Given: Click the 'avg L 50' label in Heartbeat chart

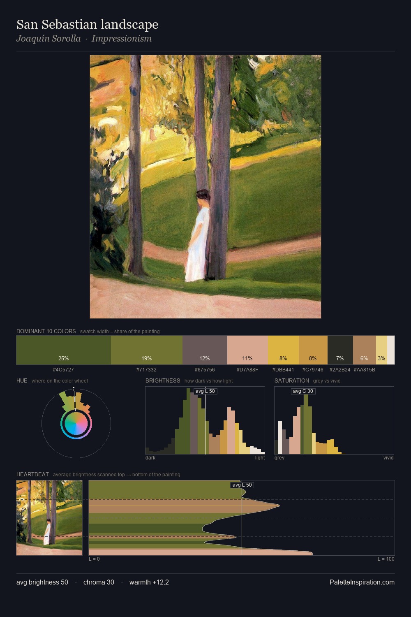Looking at the screenshot, I should pyautogui.click(x=242, y=485).
